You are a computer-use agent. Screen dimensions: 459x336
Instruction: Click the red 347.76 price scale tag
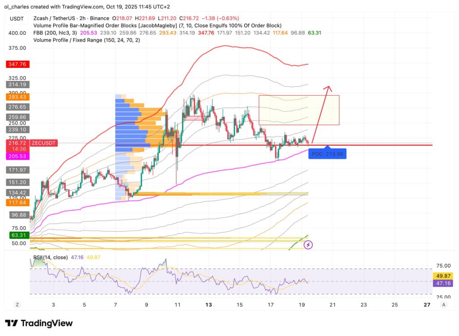(17, 64)
